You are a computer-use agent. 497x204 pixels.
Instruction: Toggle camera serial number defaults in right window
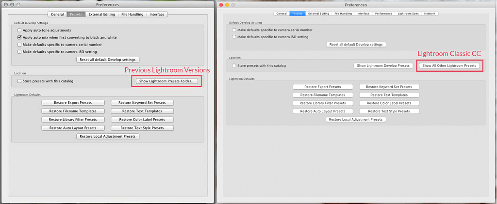point(234,30)
